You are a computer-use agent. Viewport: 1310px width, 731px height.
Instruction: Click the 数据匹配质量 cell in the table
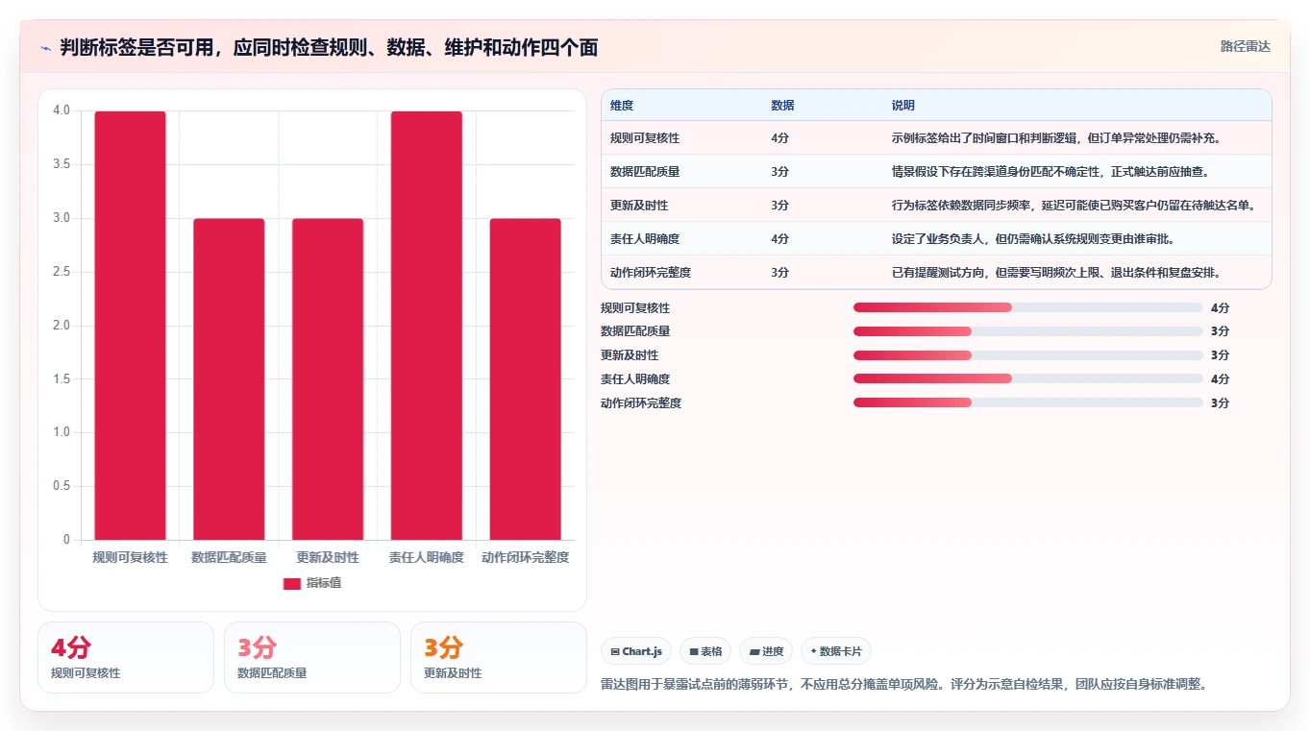[645, 172]
